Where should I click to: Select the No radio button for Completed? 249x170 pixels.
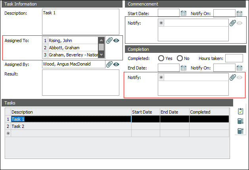tap(180, 58)
